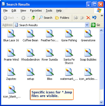
Task: Click the River Sumida file name label
Action: click(x=50, y=60)
